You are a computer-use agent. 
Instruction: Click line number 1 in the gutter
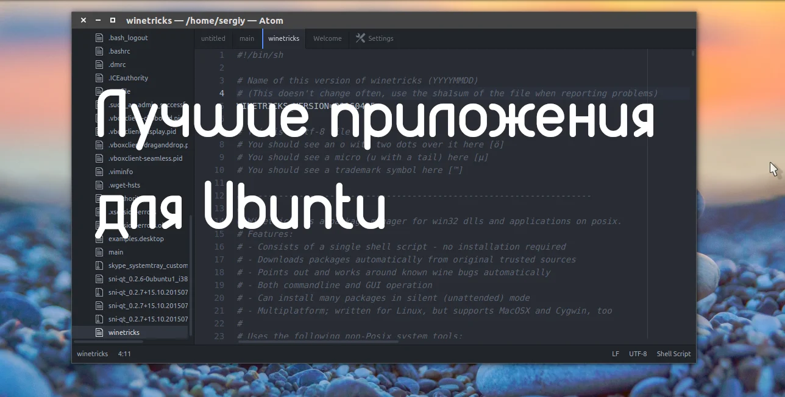click(x=222, y=55)
